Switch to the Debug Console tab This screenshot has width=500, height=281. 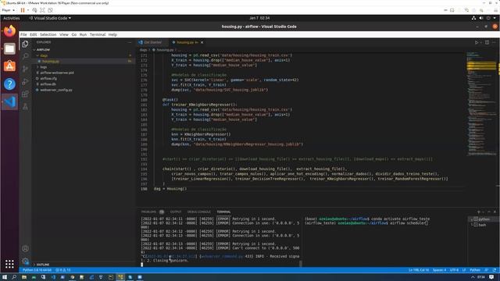[199, 212]
